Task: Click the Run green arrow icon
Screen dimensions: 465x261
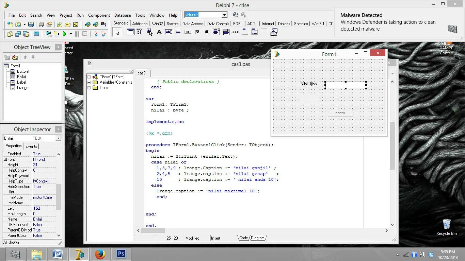Action: tap(64, 34)
